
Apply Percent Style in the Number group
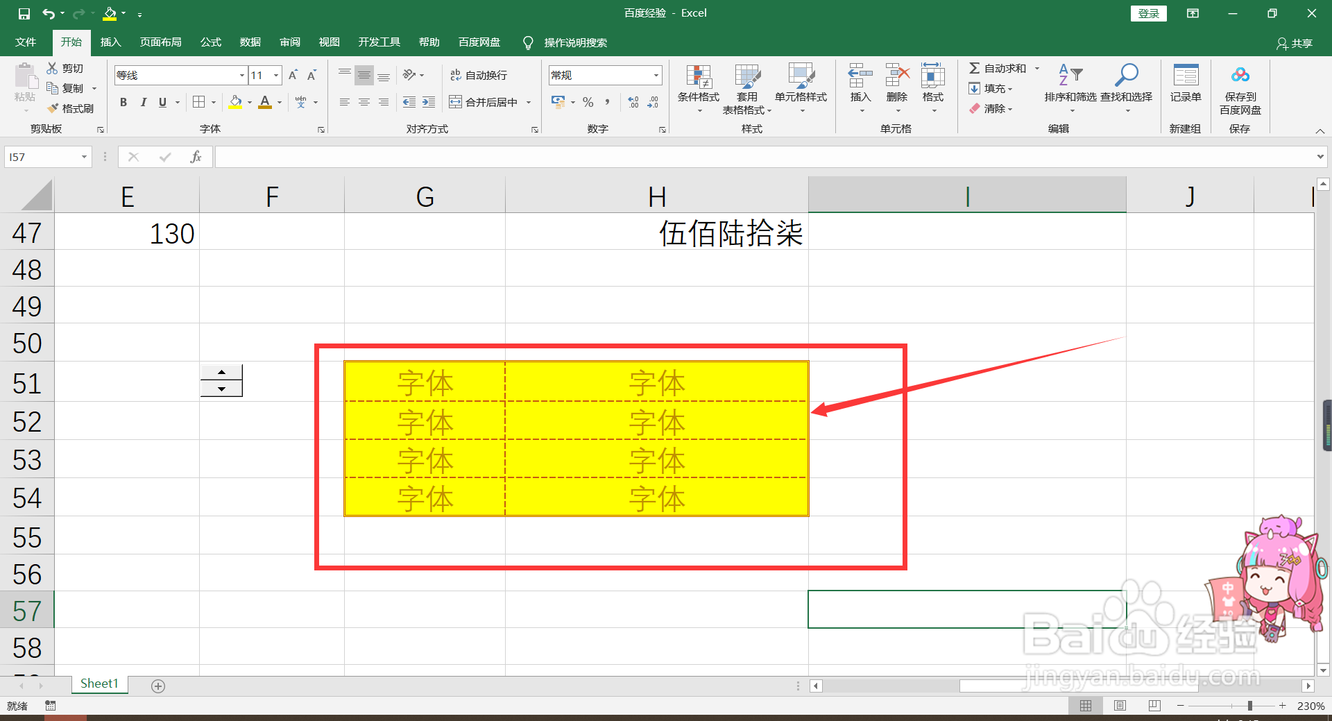588,102
